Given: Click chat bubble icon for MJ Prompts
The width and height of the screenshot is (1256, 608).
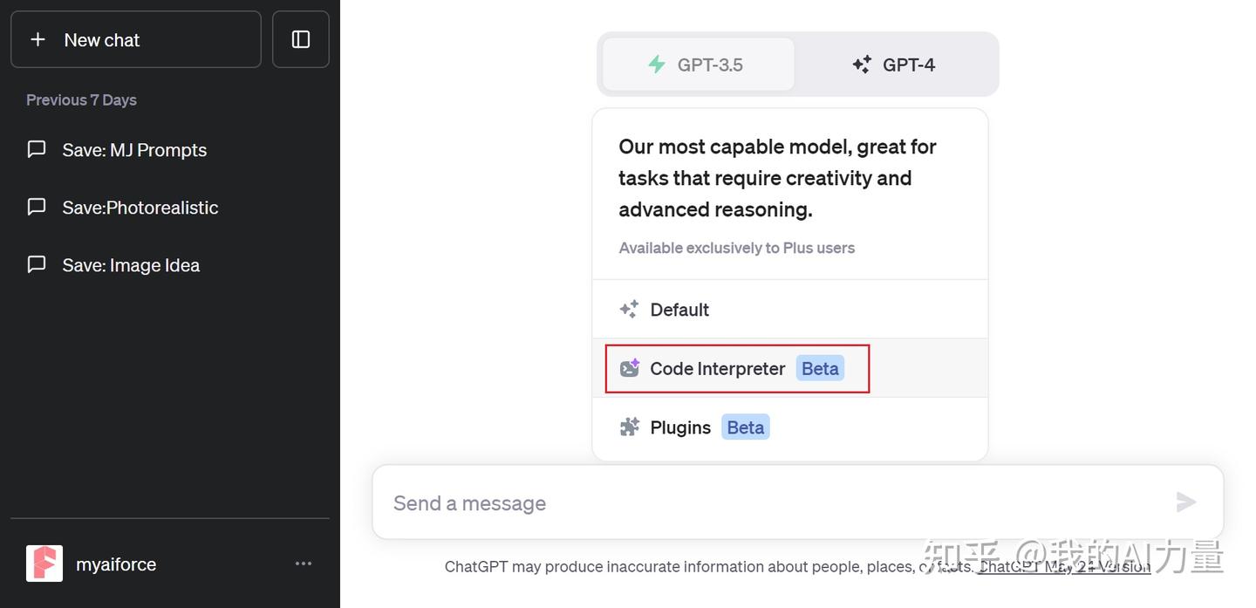Looking at the screenshot, I should pyautogui.click(x=37, y=149).
